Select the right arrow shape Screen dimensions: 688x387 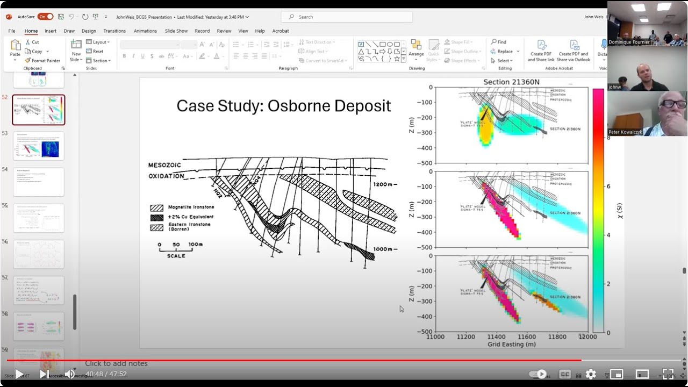click(383, 52)
